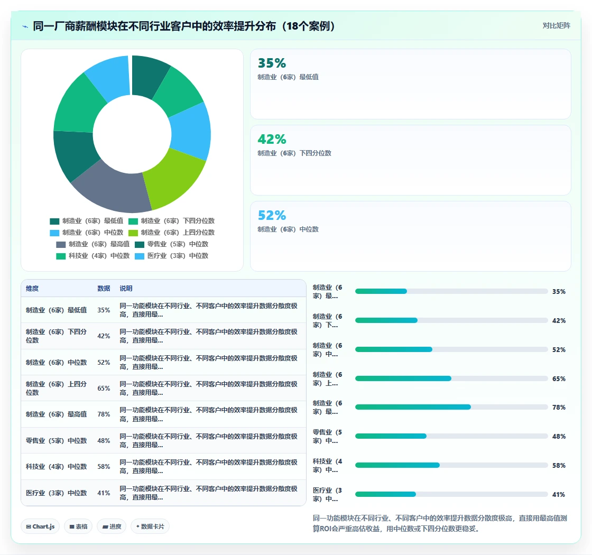Select table row 制造业（6家）下四分位数
The width and height of the screenshot is (592, 555).
coord(163,336)
